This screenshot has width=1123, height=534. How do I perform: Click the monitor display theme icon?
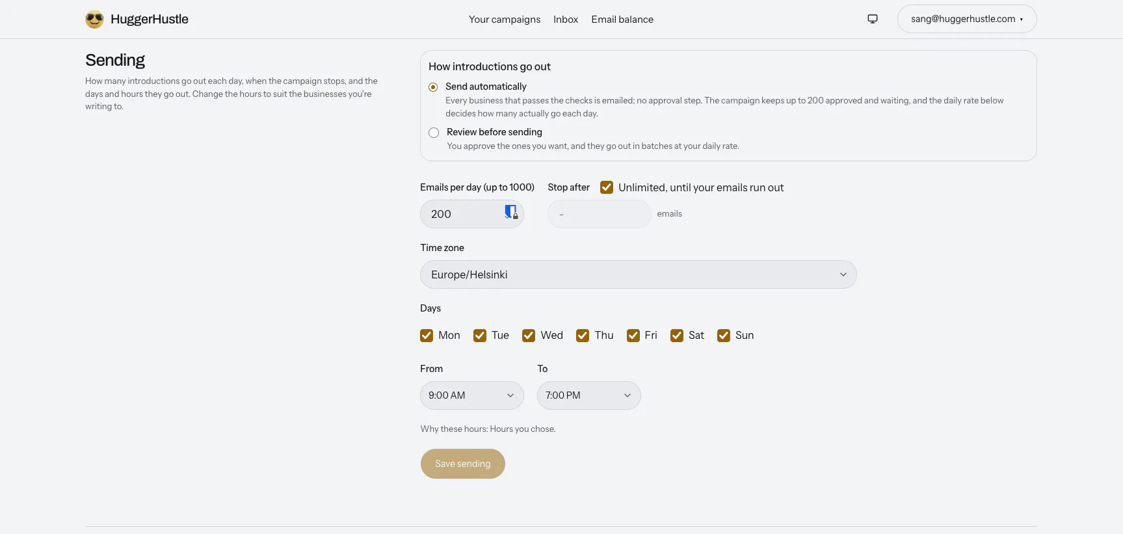[873, 19]
